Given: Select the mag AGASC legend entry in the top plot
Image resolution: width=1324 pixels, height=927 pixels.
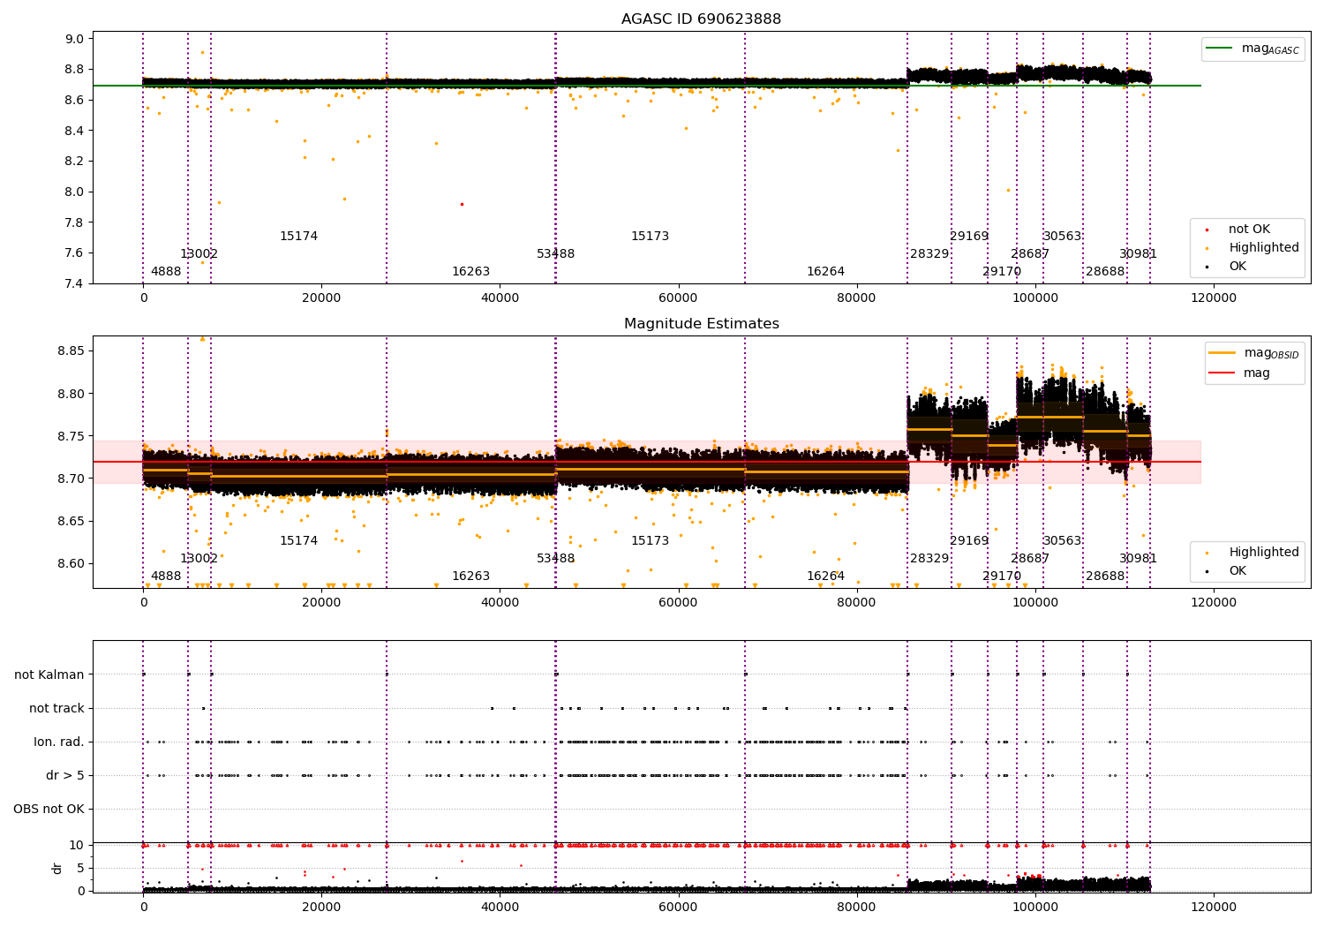Looking at the screenshot, I should (x=1253, y=49).
